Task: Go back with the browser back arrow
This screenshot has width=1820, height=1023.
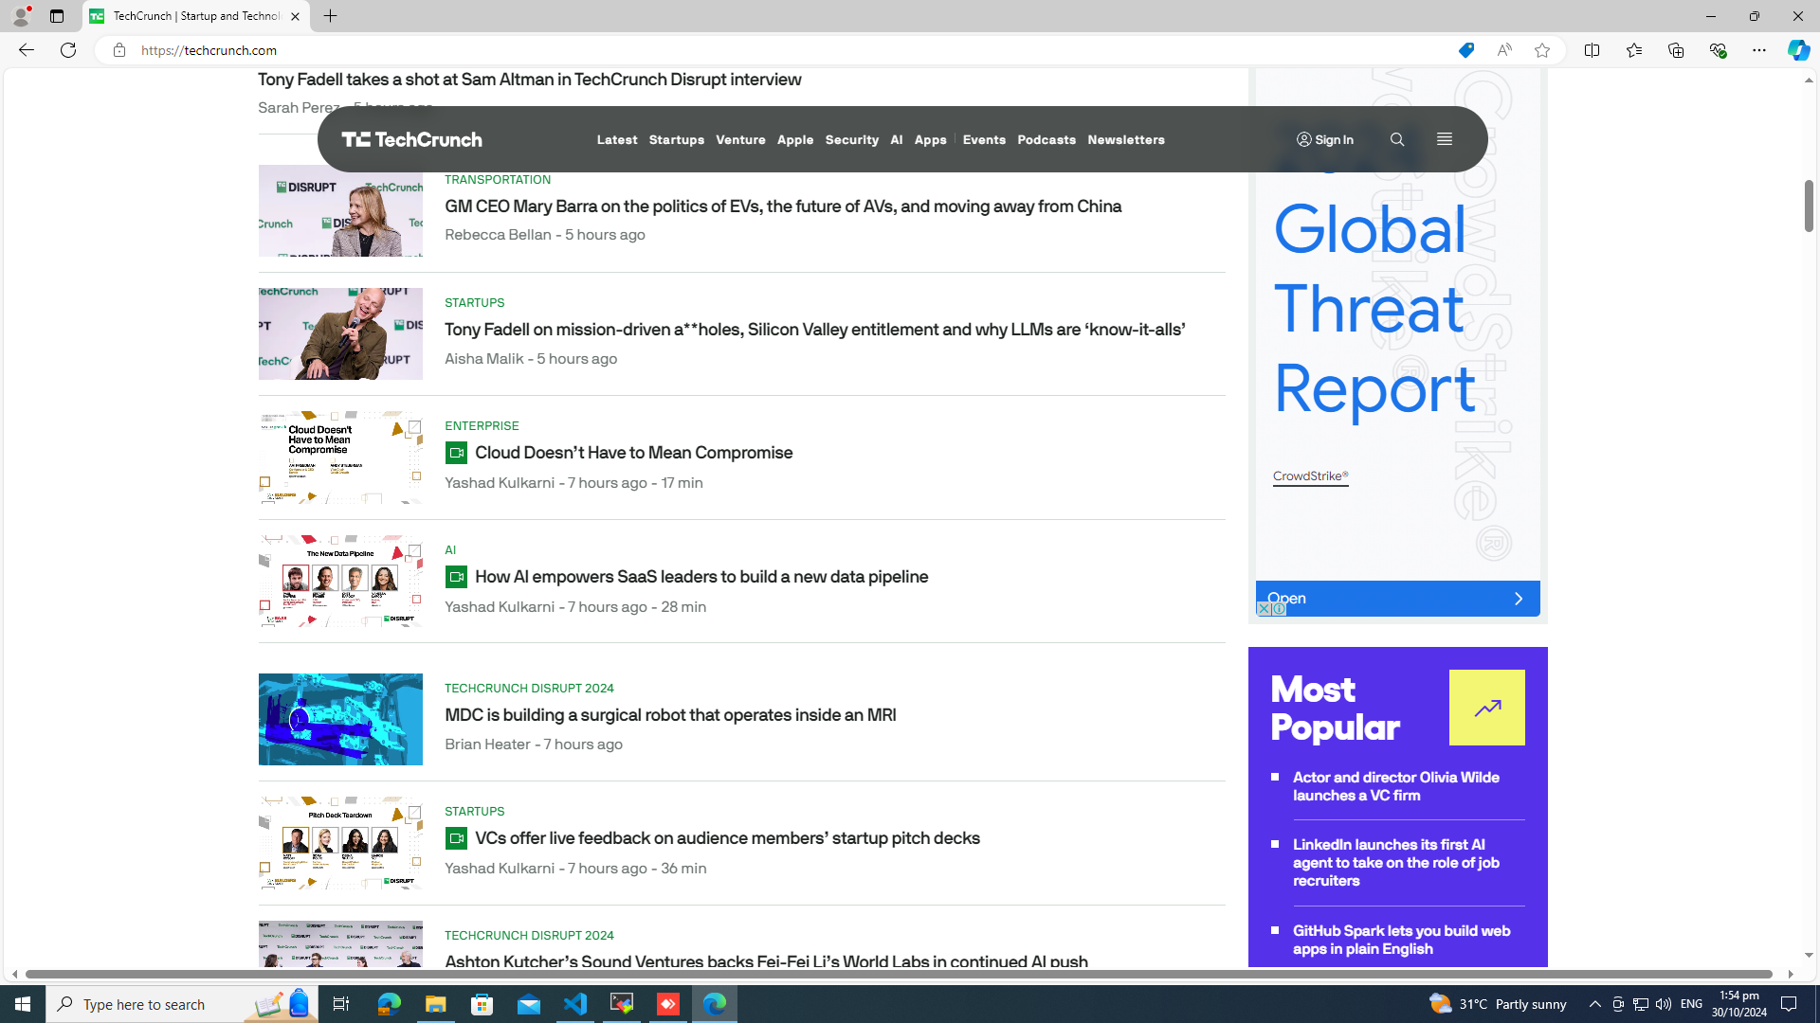Action: 26,50
